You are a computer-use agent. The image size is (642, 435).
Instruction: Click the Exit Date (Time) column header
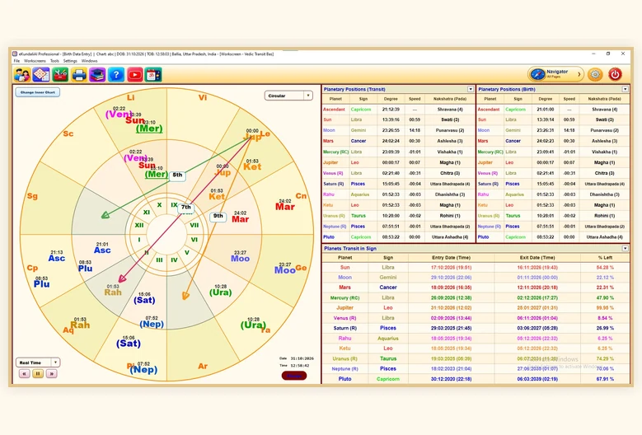point(537,257)
